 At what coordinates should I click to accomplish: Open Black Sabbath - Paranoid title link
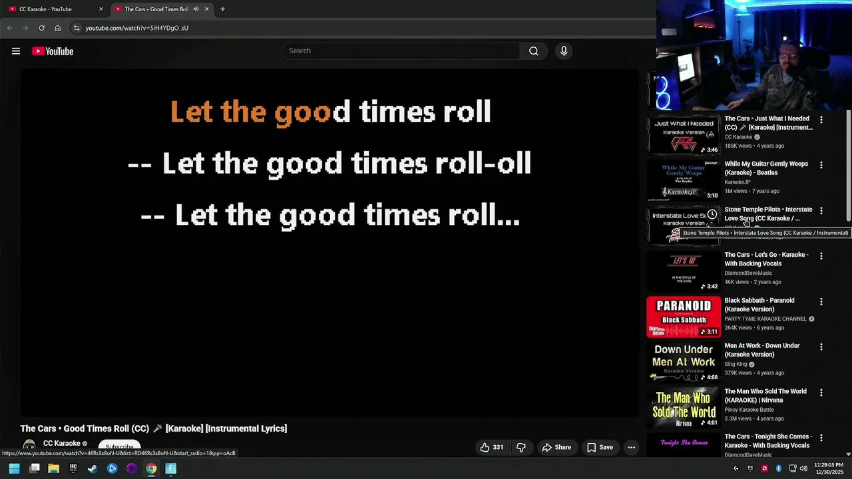pyautogui.click(x=759, y=305)
